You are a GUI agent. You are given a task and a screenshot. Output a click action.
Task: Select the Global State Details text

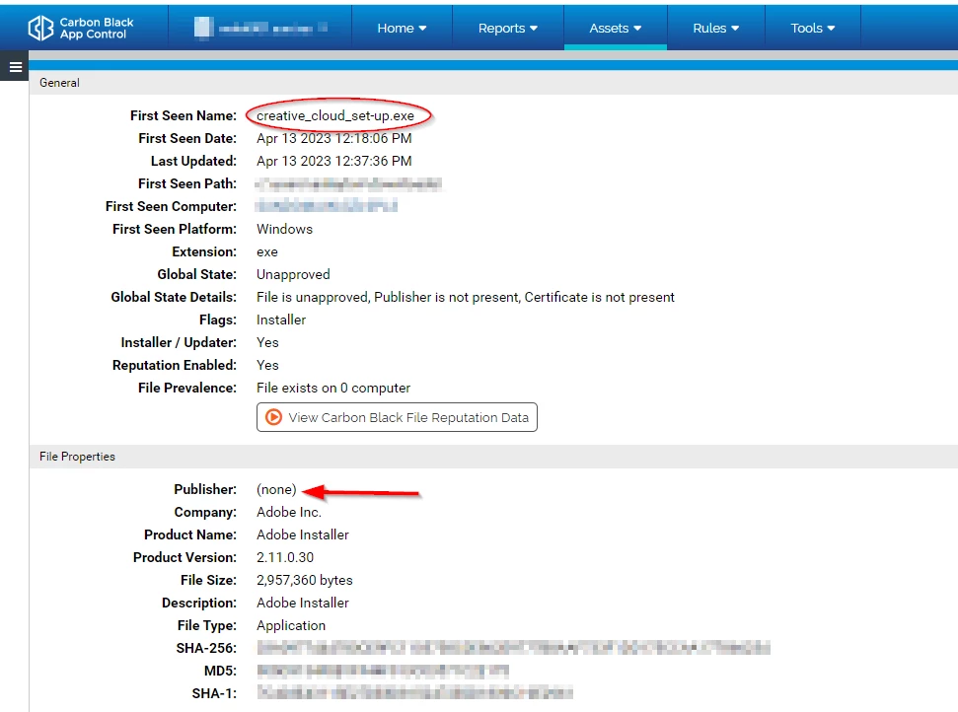(466, 297)
